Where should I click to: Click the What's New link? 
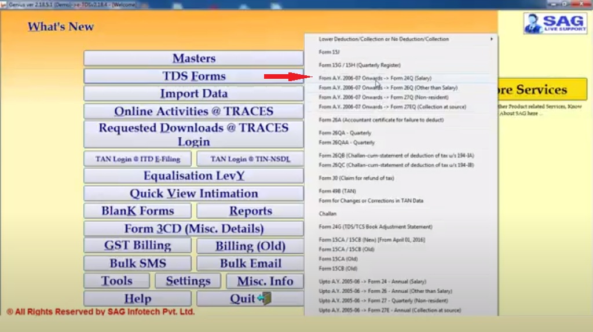(x=60, y=27)
